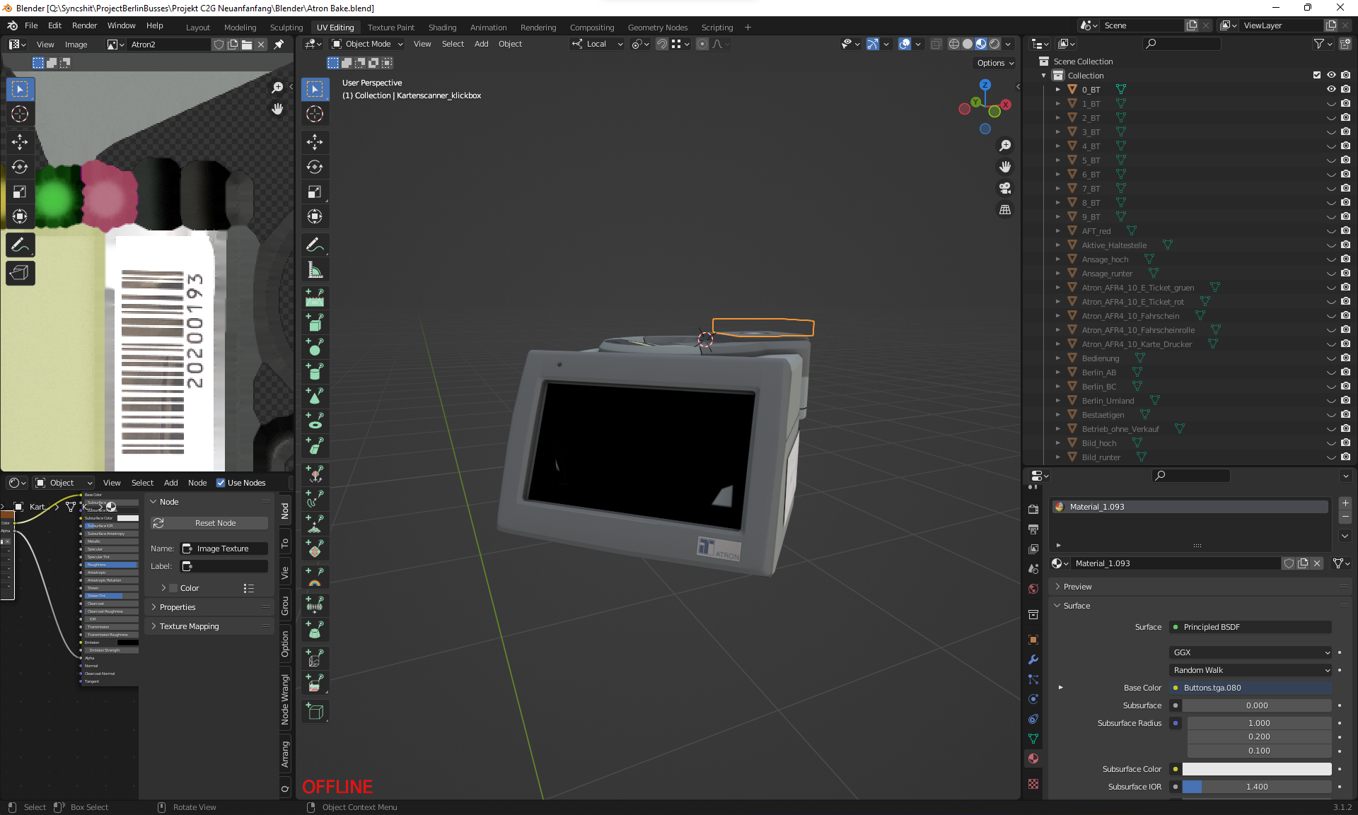The height and width of the screenshot is (815, 1358).
Task: Toggle the Collection exclude checkbox
Action: (1316, 75)
